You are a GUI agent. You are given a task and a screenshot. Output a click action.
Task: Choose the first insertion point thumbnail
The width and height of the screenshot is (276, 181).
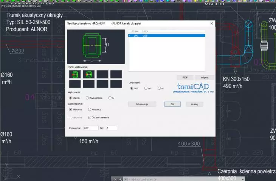click(x=75, y=74)
